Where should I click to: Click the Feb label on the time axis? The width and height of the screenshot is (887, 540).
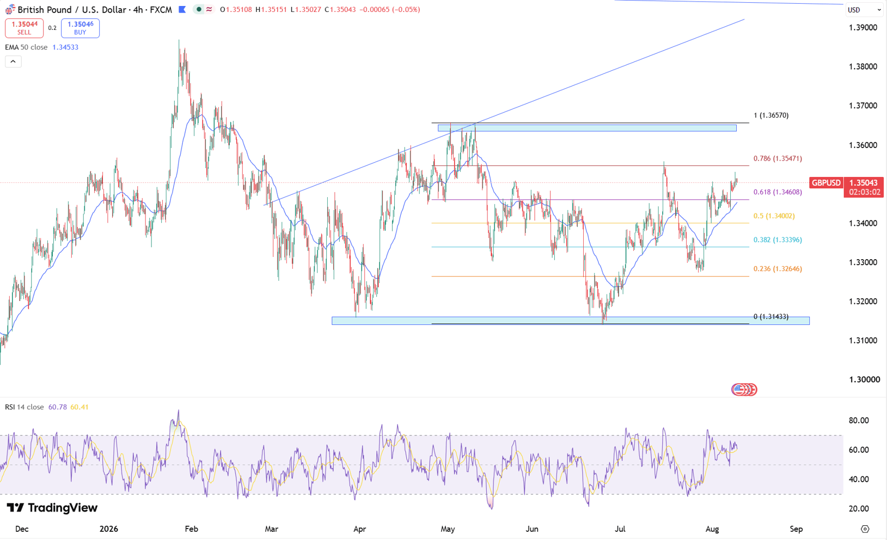[192, 529]
